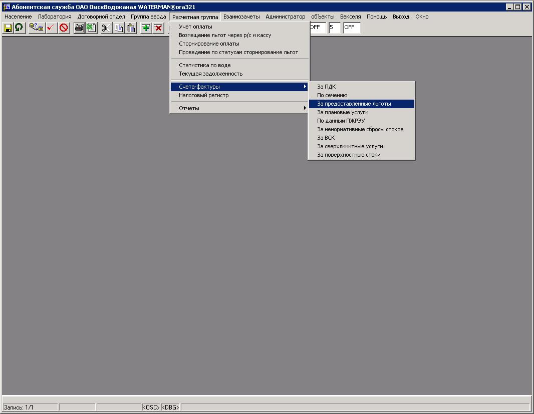
Task: Choose 'За сверхлимитные услуги' invoice option
Action: pyautogui.click(x=350, y=146)
